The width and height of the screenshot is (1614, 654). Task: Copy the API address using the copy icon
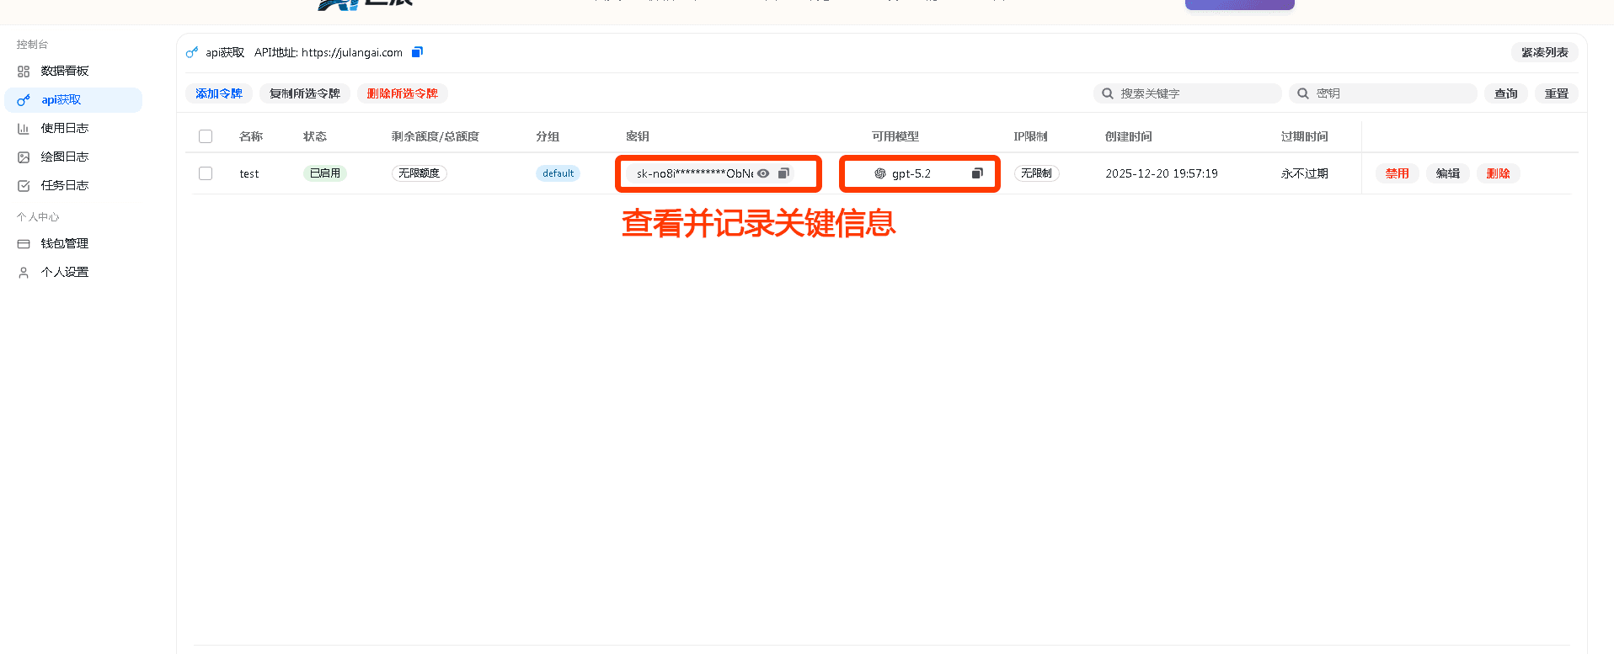(417, 52)
